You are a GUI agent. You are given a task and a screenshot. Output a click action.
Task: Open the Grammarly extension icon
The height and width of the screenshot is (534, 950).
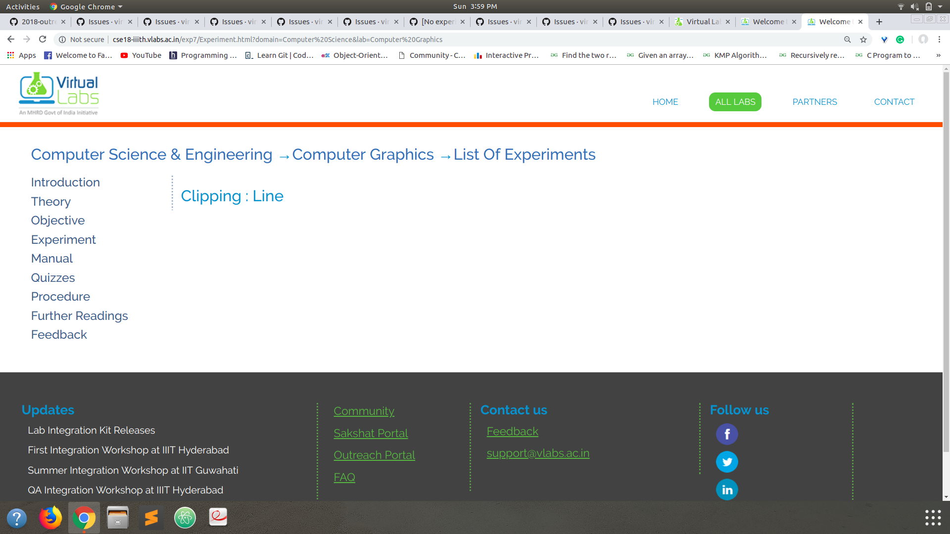901,39
